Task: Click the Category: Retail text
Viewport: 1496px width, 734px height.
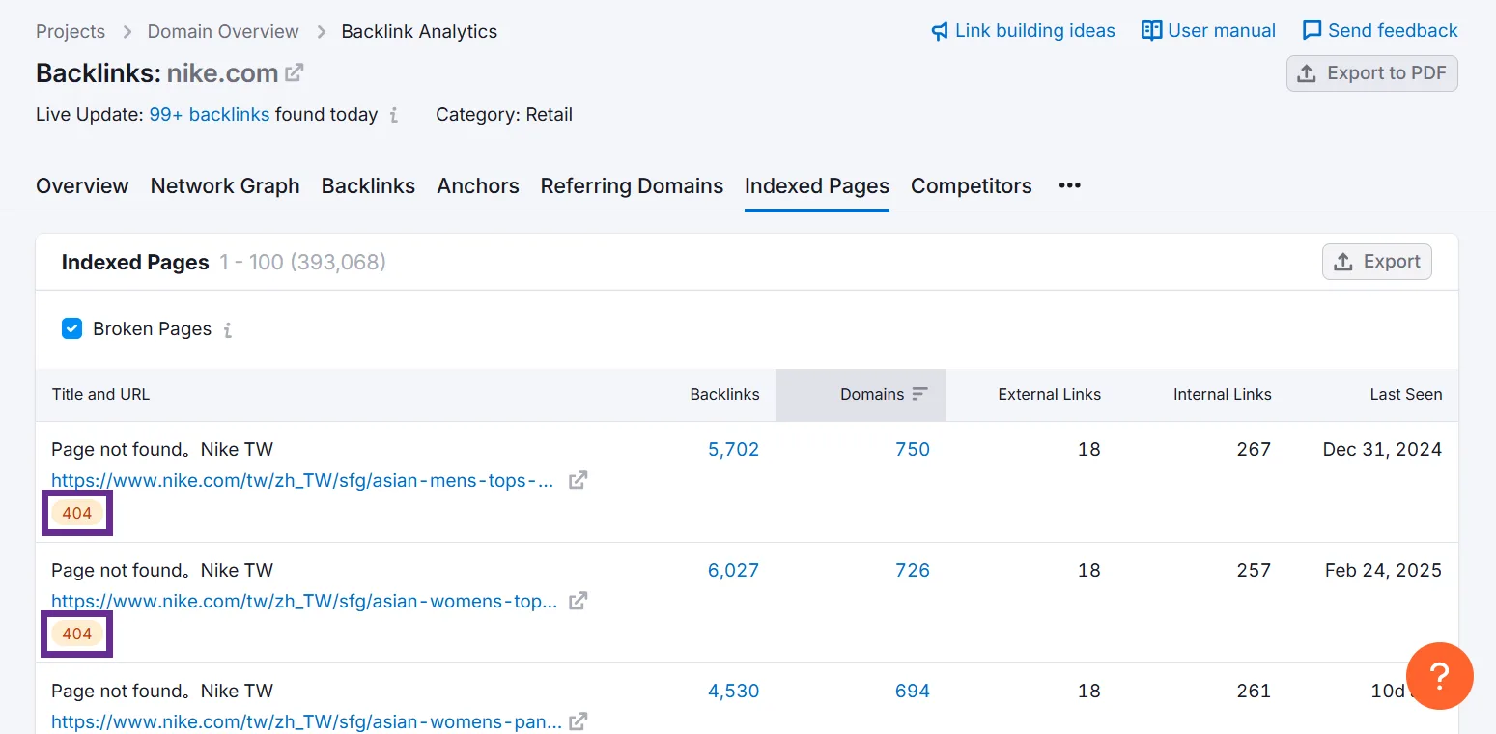Action: pyautogui.click(x=504, y=114)
